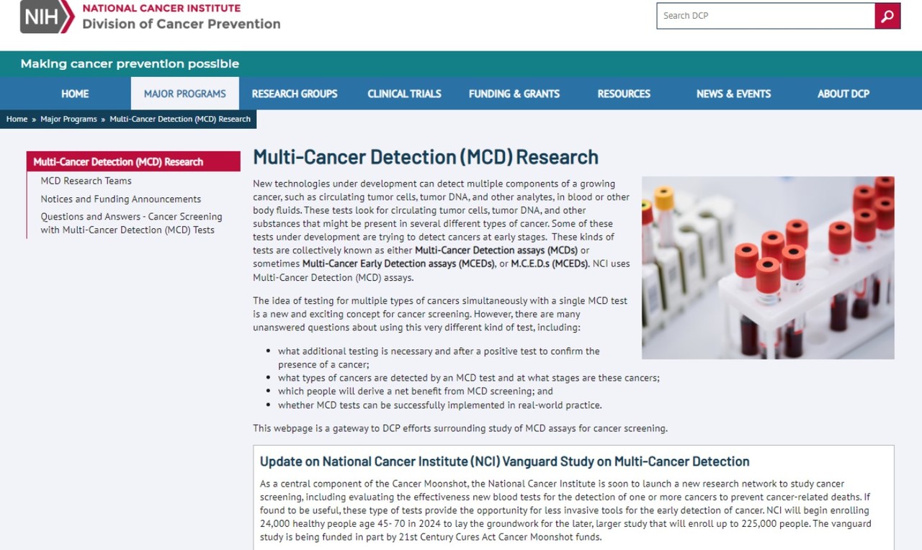The height and width of the screenshot is (550, 922).
Task: Click the magnifying glass search button
Action: point(887,16)
